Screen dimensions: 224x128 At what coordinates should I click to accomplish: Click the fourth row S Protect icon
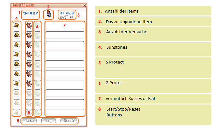coord(29,54)
